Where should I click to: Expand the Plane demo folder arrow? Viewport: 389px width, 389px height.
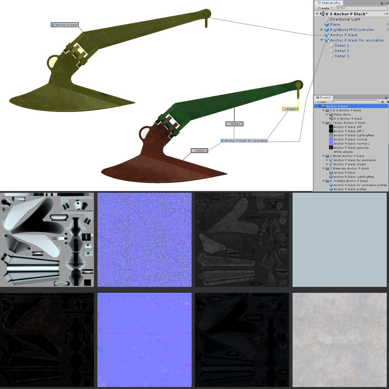[327, 115]
